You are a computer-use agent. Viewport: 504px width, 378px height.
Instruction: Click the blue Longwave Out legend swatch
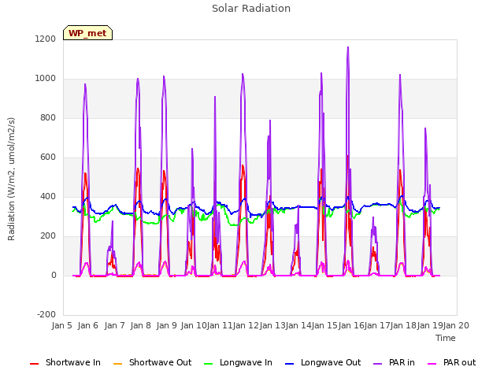pos(289,364)
